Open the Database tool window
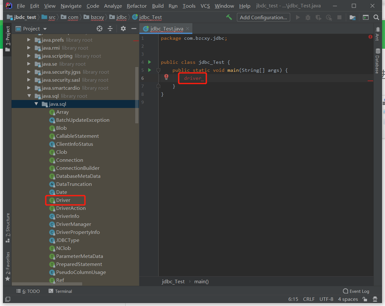Viewport: 385px width, 306px height. pos(377,61)
